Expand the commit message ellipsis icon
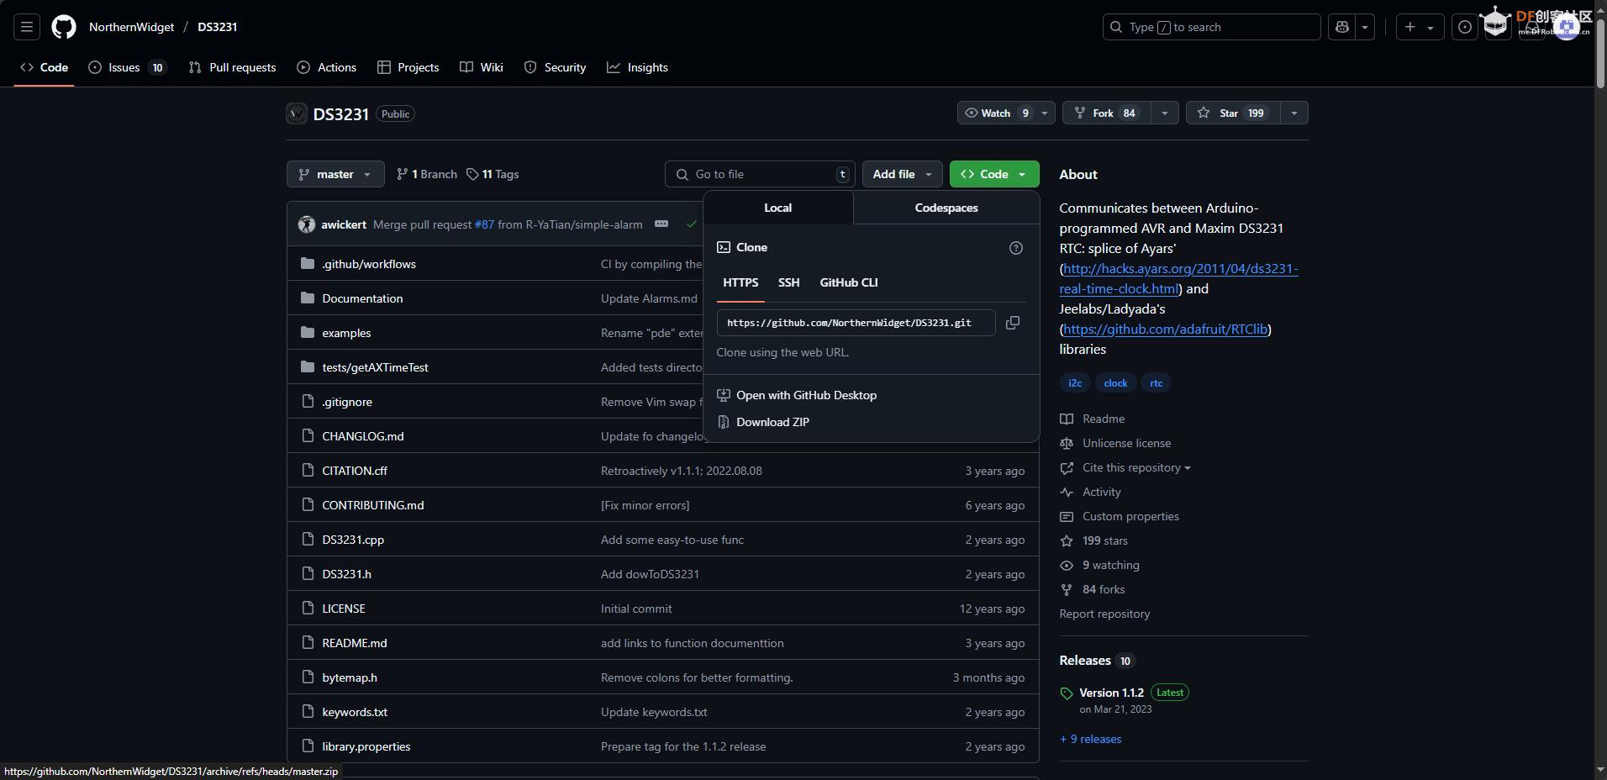This screenshot has width=1607, height=780. tap(661, 224)
